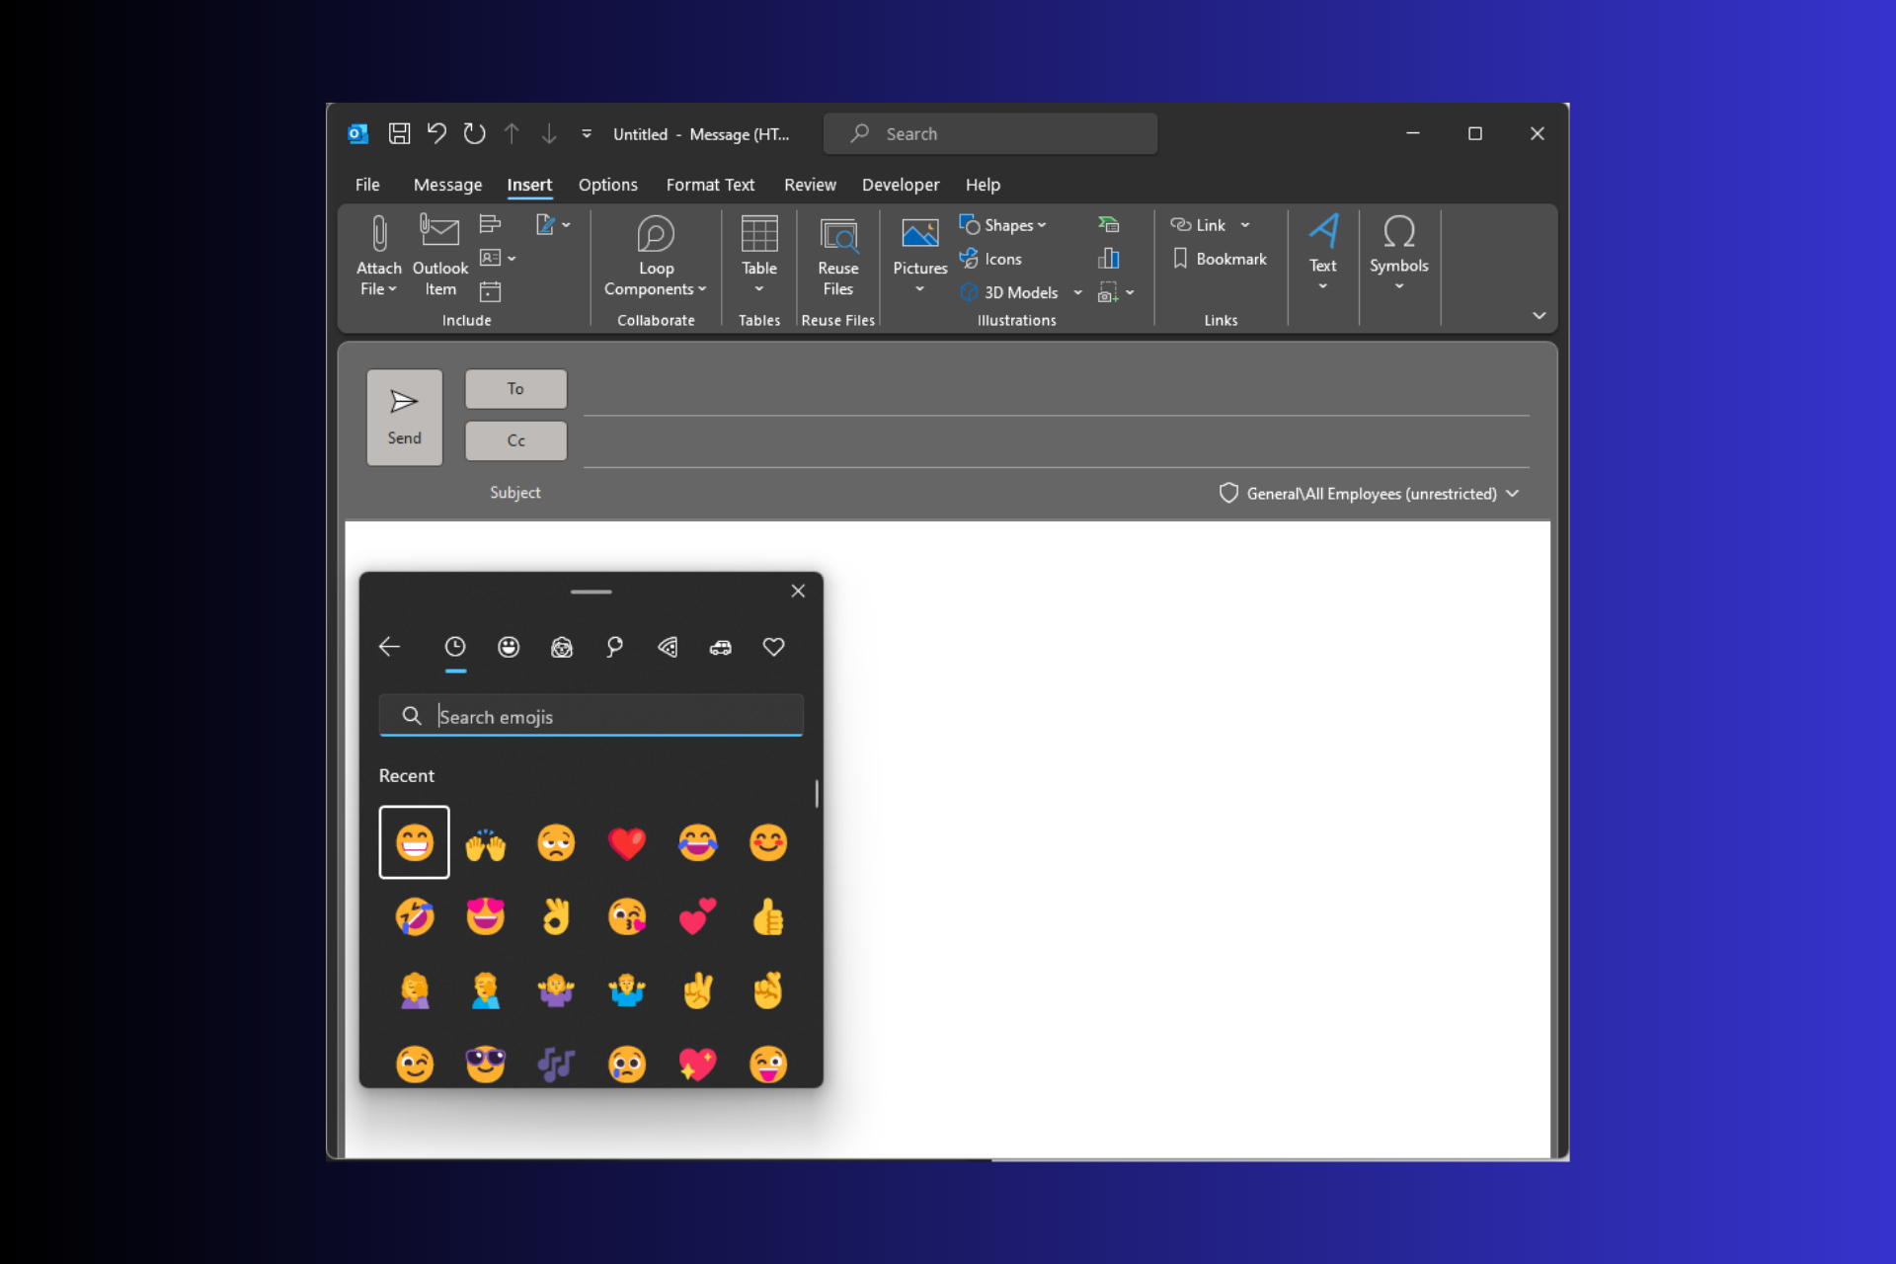This screenshot has height=1264, width=1896.
Task: Switch to the Format Text tab
Action: pyautogui.click(x=710, y=185)
